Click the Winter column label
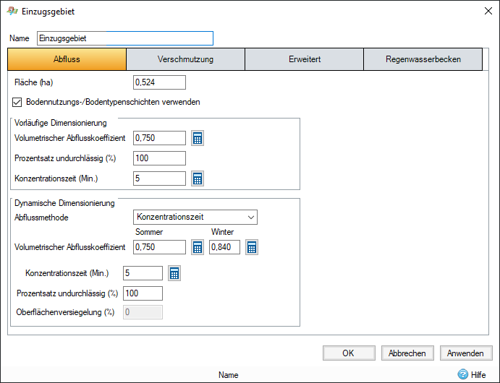This screenshot has height=383, width=500. click(222, 232)
